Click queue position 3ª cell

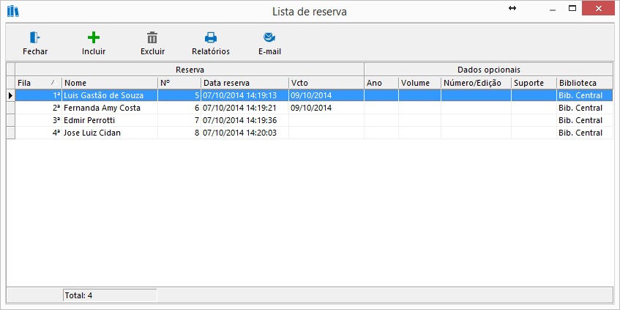coord(38,120)
